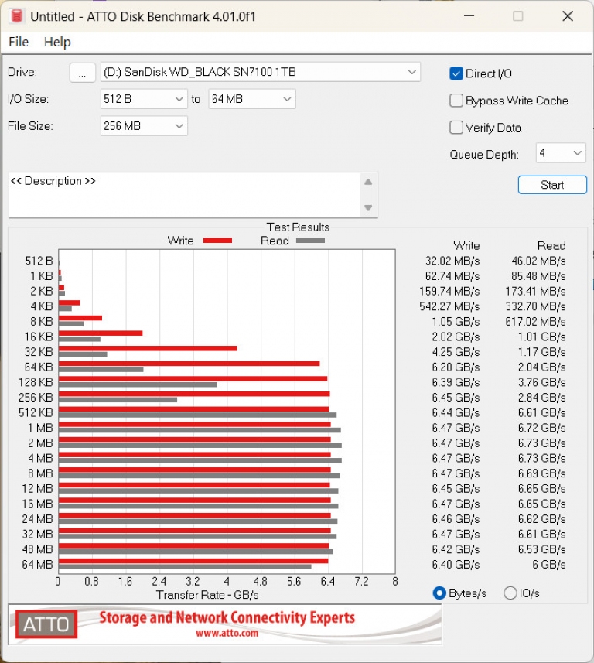Click the 48 MB write value 6.42 GB/s

click(456, 549)
